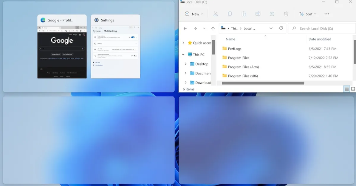Select Desktop in the navigation pane
The image size is (356, 186).
(x=202, y=64)
